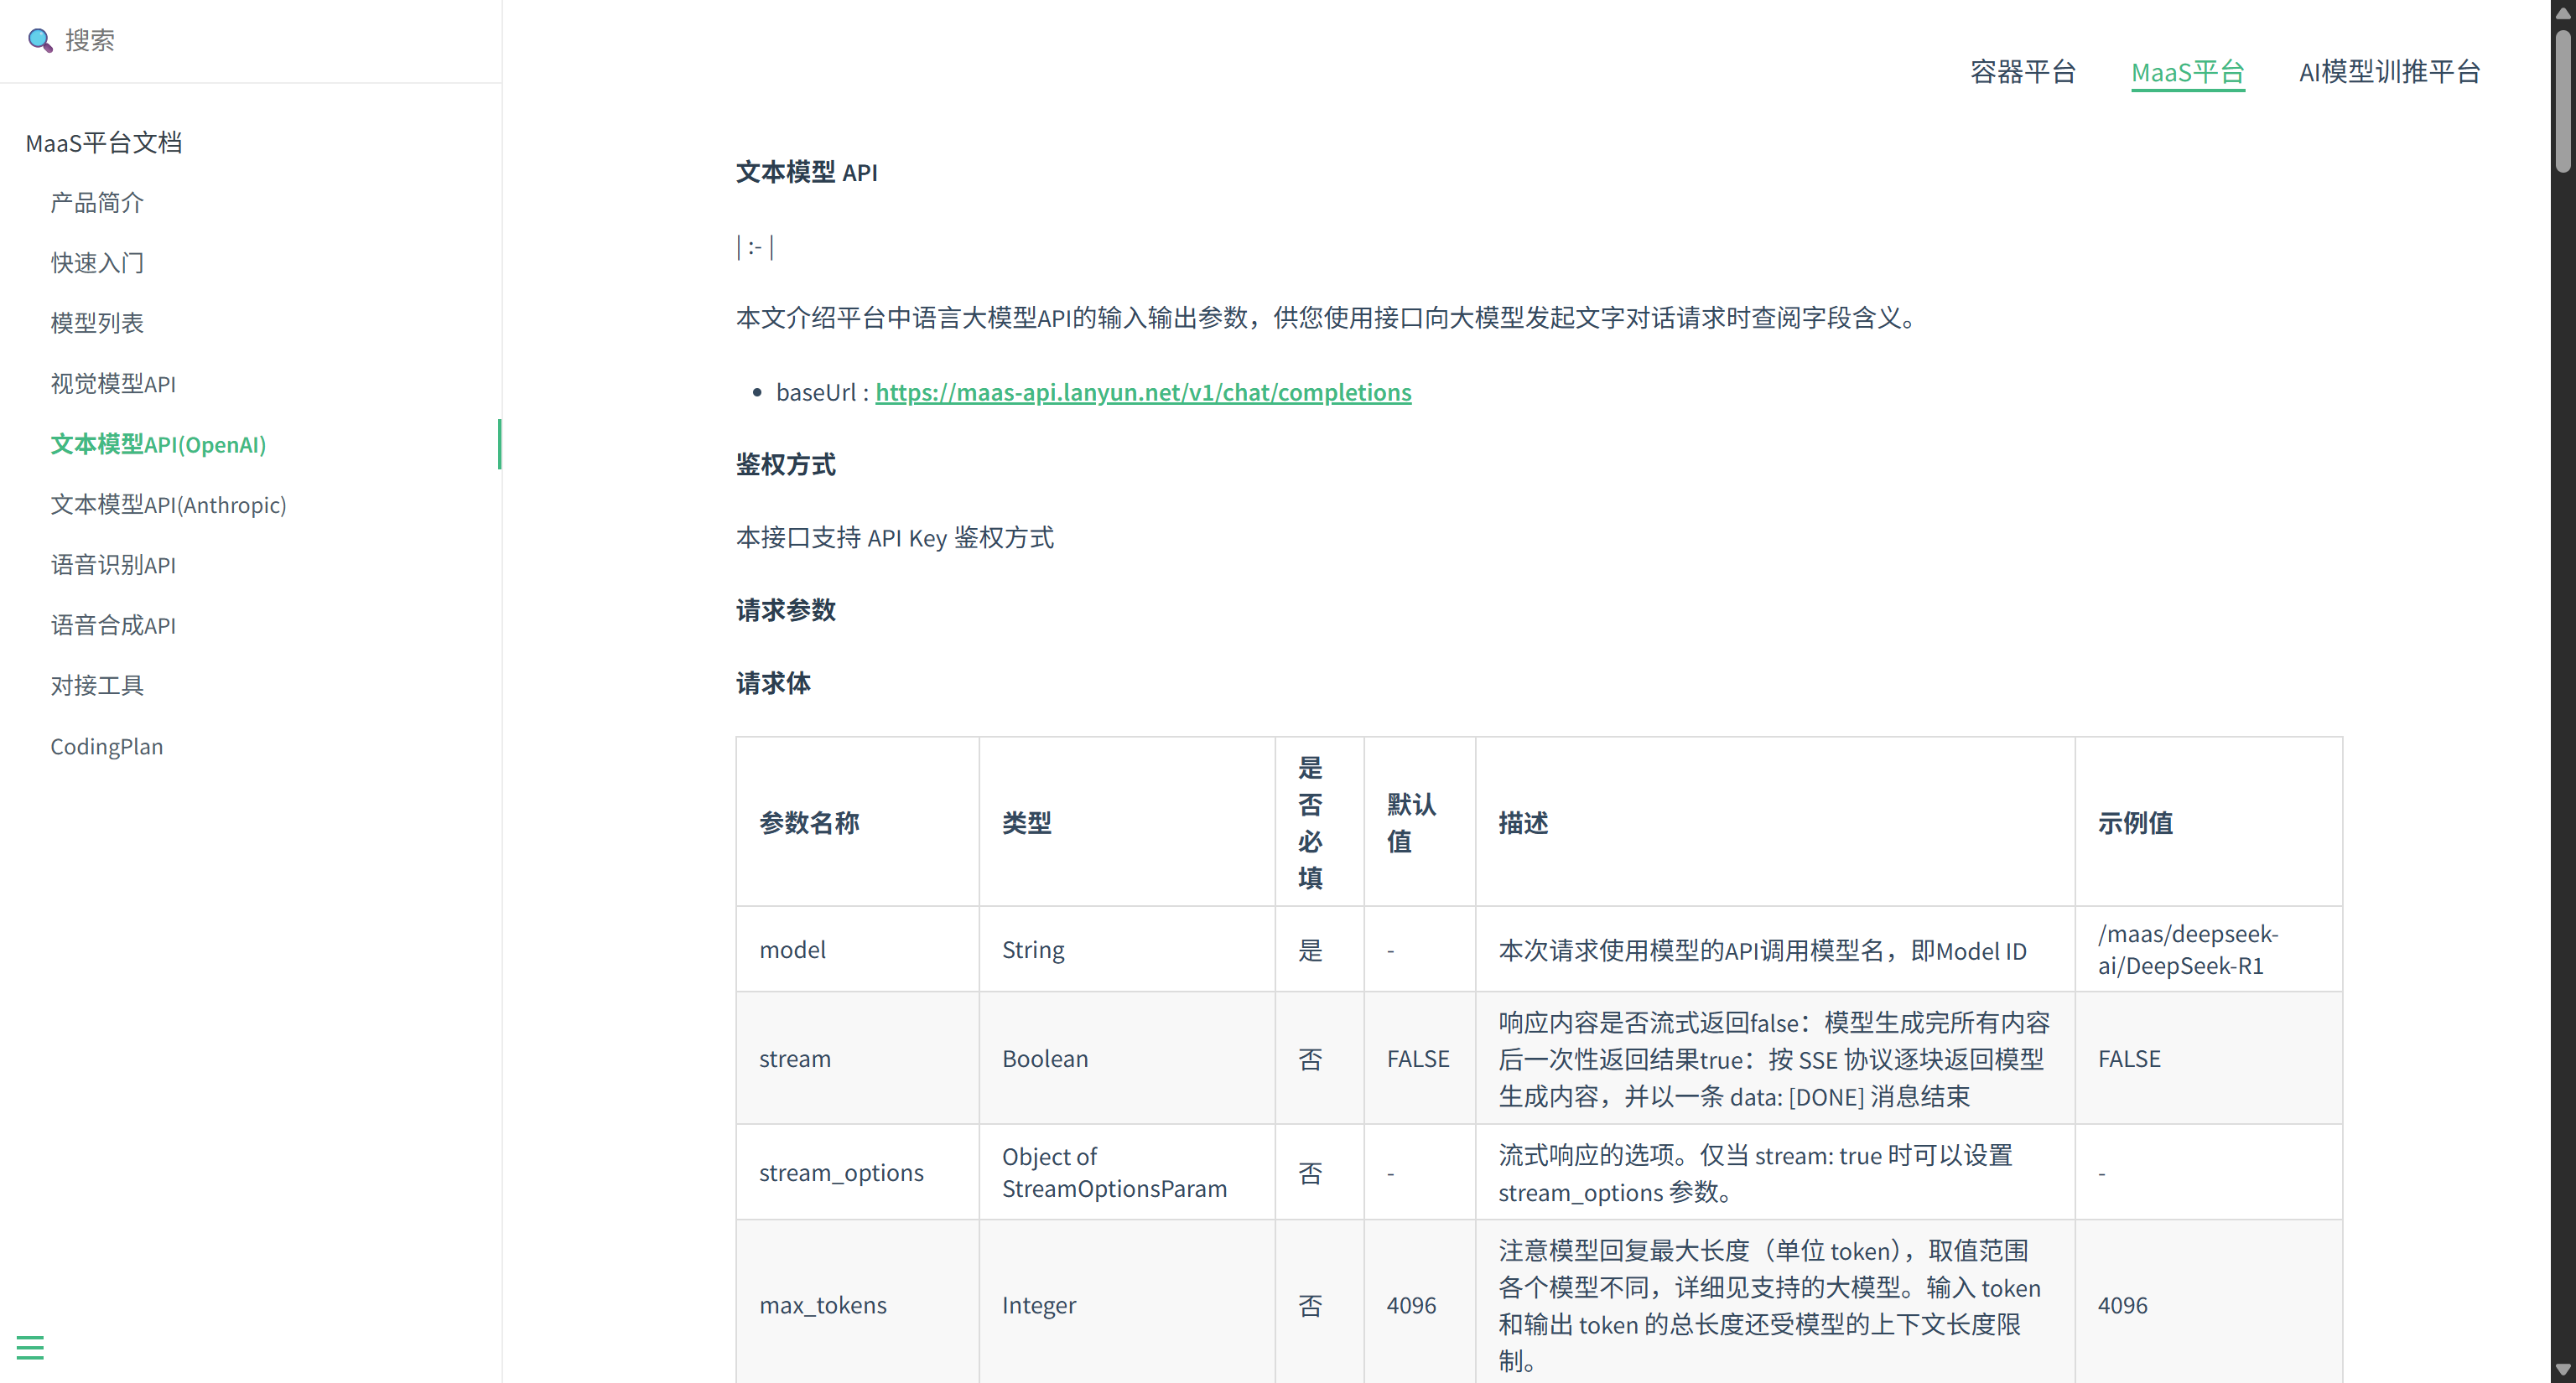Open 模型列表 sidebar entry

point(97,323)
